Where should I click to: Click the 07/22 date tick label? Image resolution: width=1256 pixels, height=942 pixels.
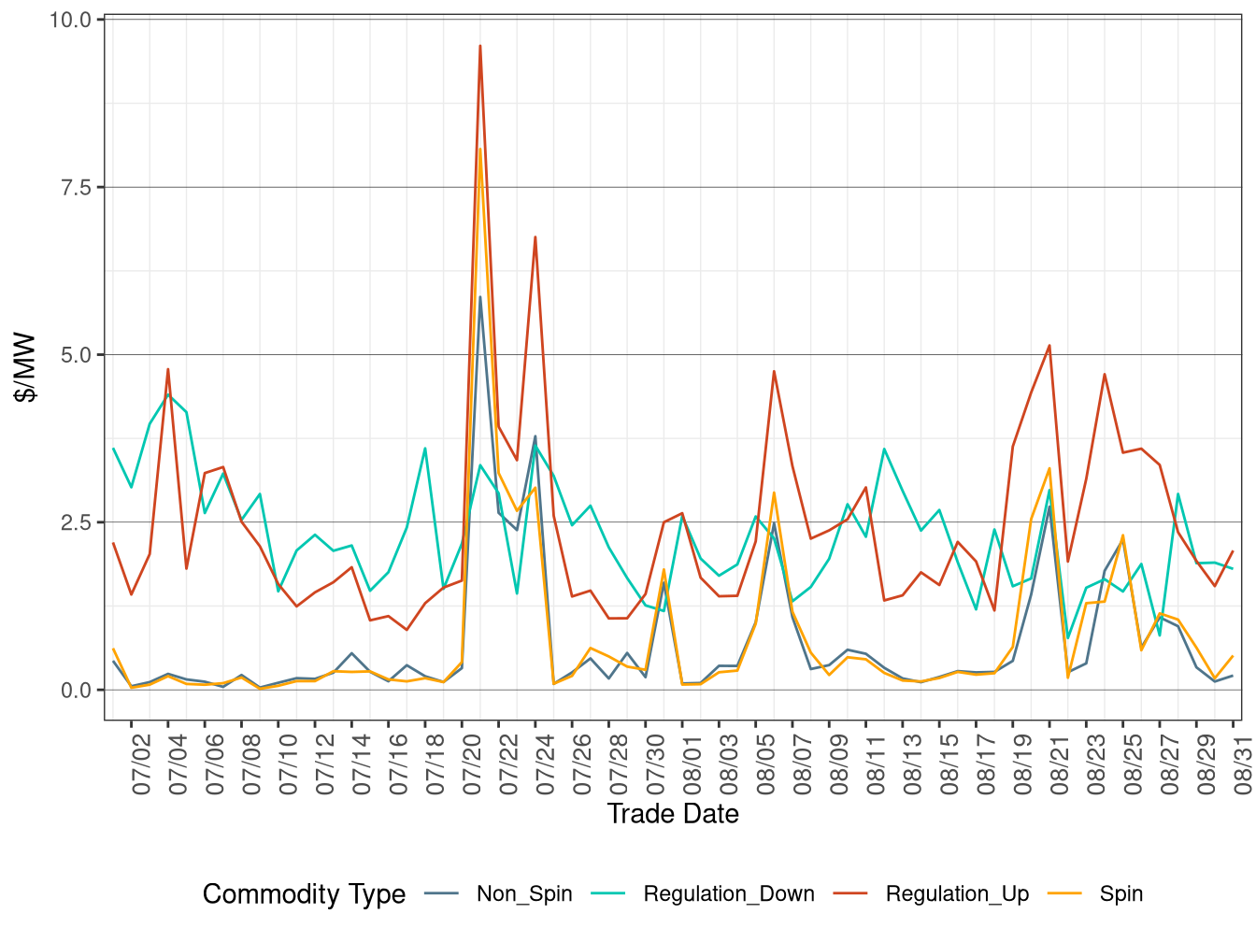509,764
